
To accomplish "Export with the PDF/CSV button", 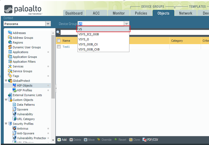I will click(x=150, y=140).
